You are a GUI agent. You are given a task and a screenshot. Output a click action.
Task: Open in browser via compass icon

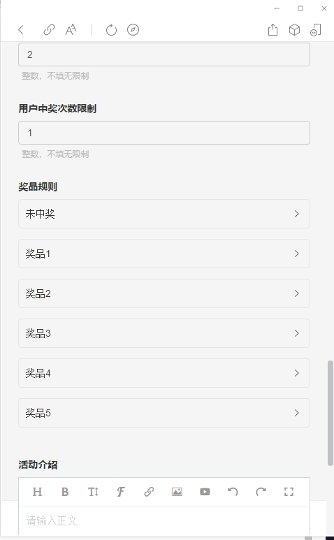click(x=133, y=29)
